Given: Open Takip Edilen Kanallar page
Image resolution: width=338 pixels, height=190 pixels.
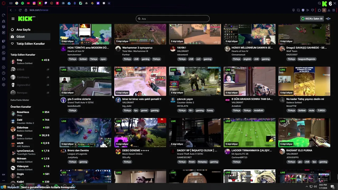Looking at the screenshot, I should coord(30,44).
